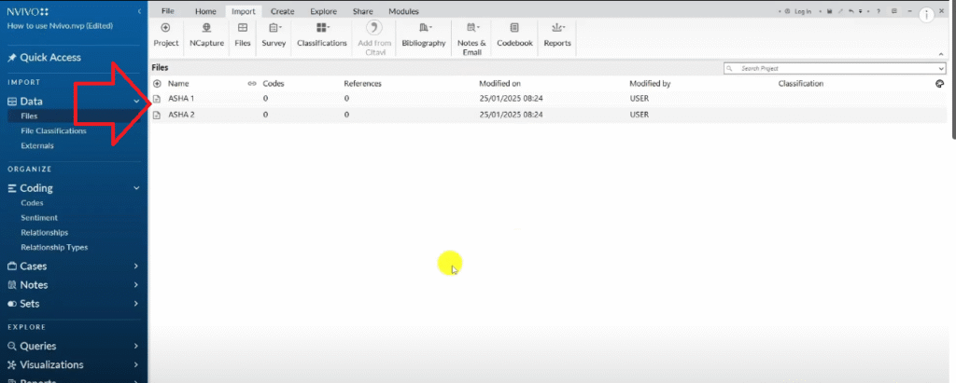
Task: Select the Cases briefcase icon in sidebar
Action: (x=11, y=267)
